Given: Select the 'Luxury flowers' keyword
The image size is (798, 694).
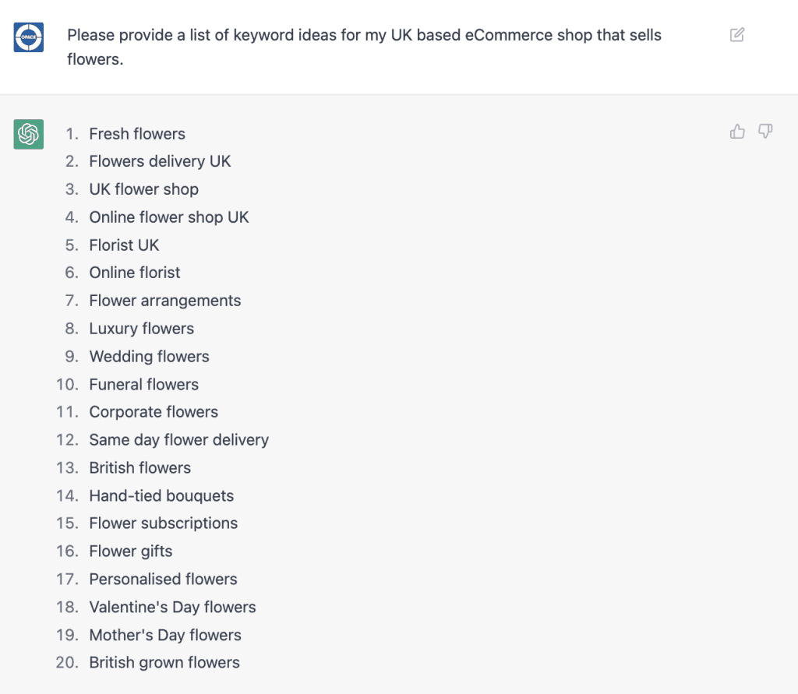Looking at the screenshot, I should (141, 329).
